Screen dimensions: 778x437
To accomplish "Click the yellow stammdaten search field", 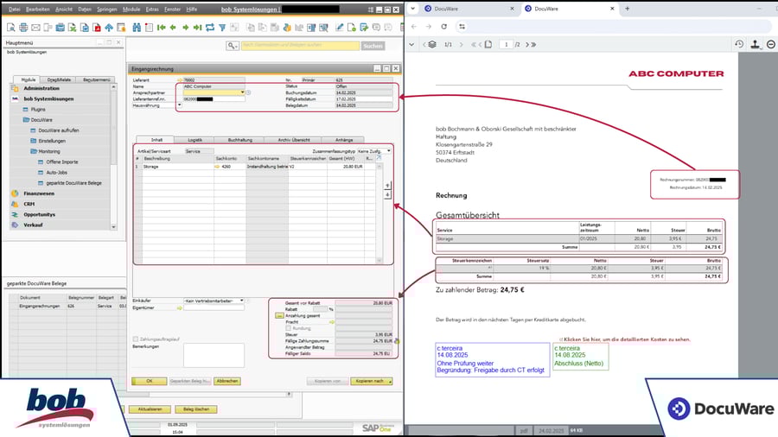I will coord(300,46).
